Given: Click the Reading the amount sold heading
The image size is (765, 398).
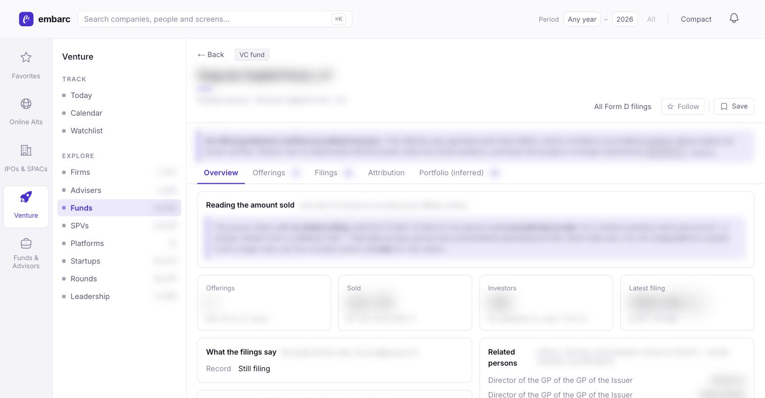Looking at the screenshot, I should (250, 205).
